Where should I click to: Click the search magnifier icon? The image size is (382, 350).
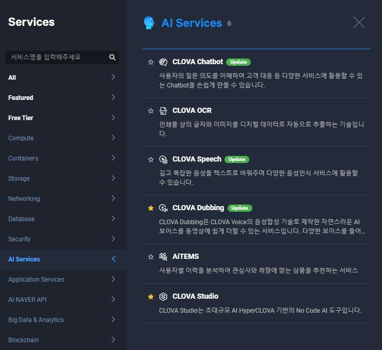112,57
